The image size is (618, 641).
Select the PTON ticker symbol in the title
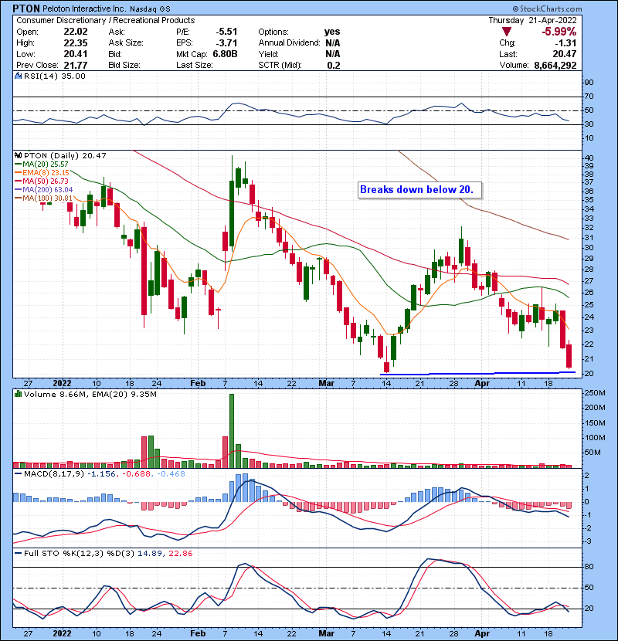click(26, 8)
